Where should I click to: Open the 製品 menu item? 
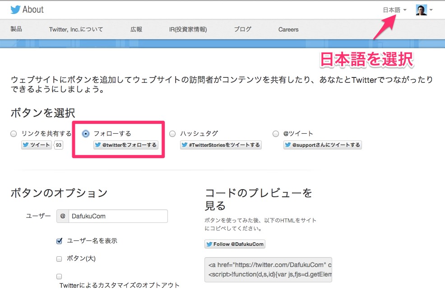(x=16, y=29)
